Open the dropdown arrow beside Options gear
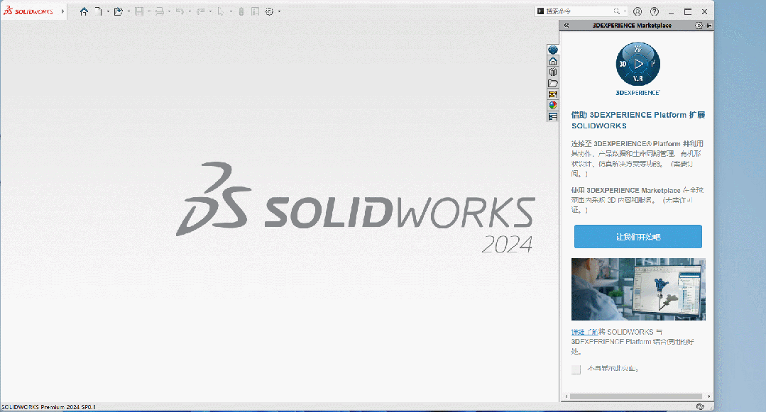 280,11
